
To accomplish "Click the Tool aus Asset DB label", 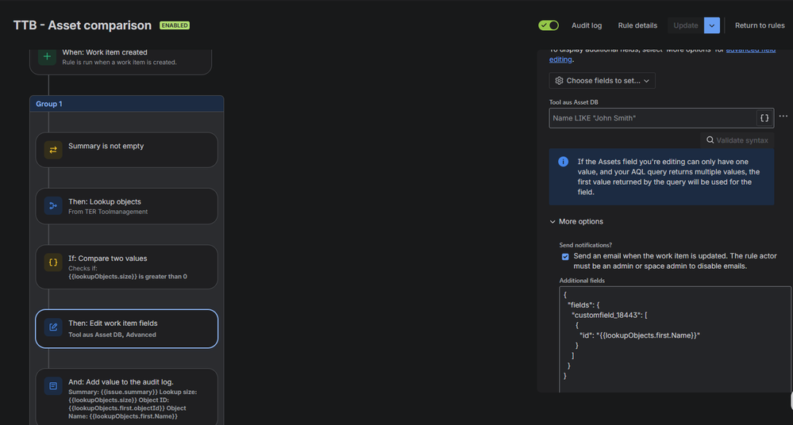I will point(573,102).
